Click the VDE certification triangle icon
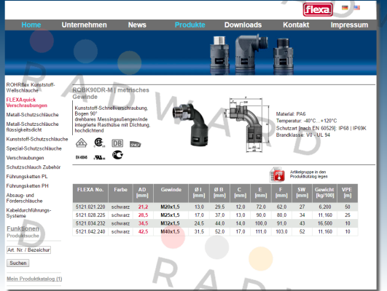This screenshot has height=291, width=387. click(81, 143)
